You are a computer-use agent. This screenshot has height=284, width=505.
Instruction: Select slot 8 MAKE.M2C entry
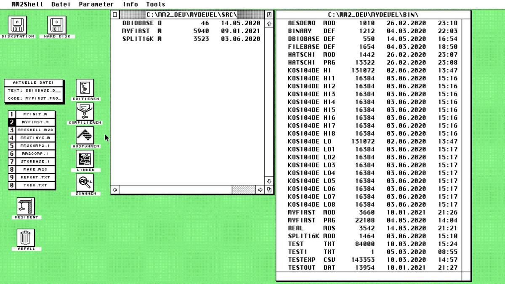click(35, 170)
